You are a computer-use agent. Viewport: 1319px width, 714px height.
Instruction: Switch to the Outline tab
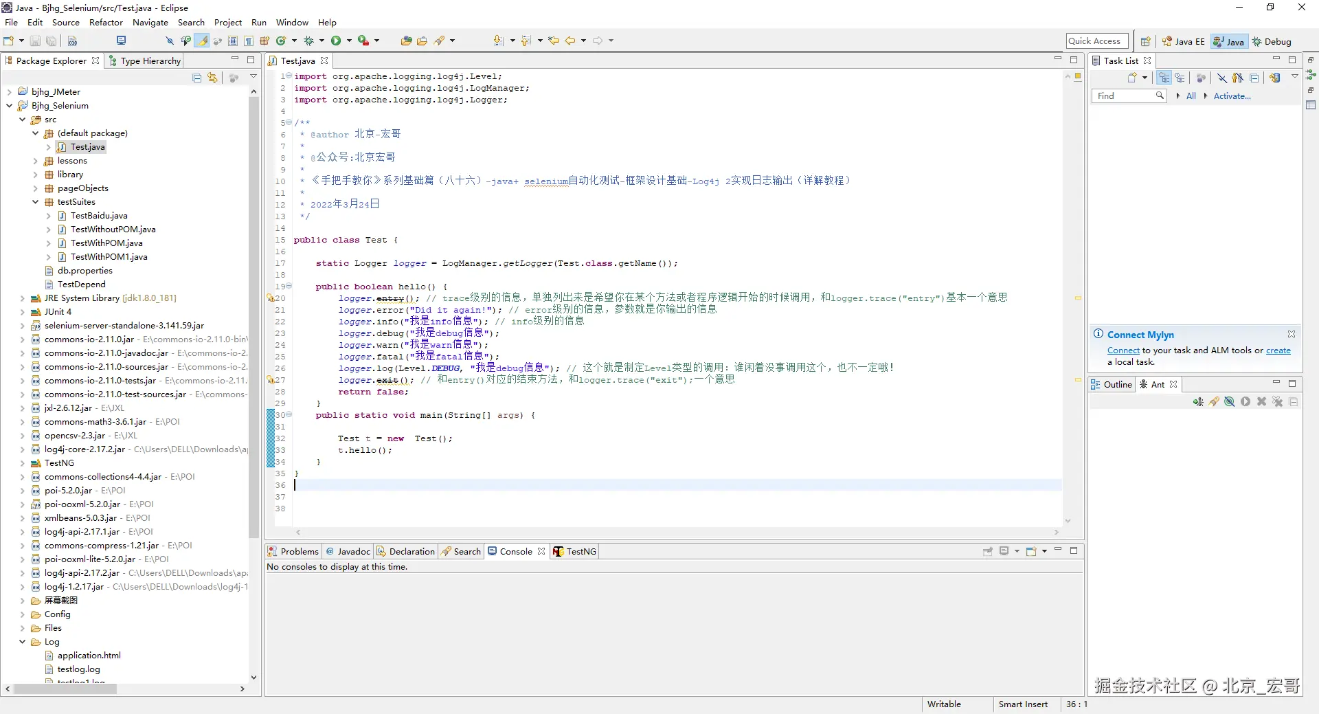click(x=1111, y=385)
